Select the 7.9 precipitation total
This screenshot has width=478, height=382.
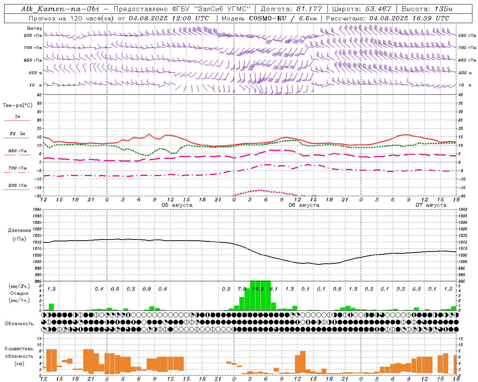click(242, 289)
